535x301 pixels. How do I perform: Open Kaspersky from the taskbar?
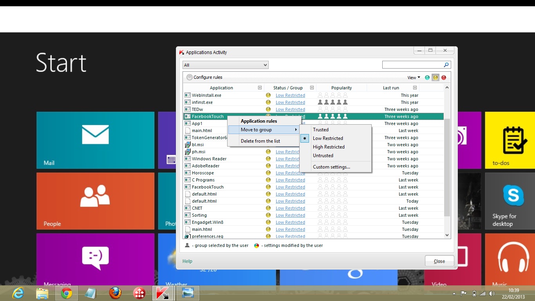[163, 293]
